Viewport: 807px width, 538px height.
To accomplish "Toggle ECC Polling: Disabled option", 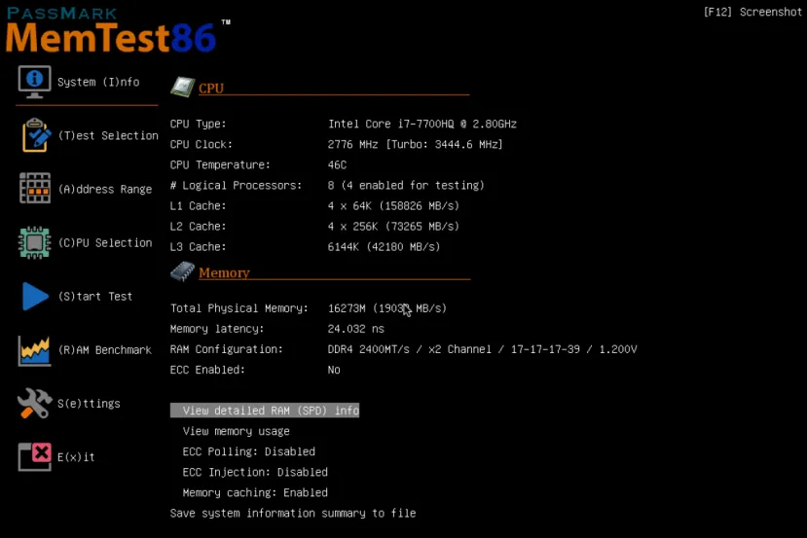I will 248,451.
